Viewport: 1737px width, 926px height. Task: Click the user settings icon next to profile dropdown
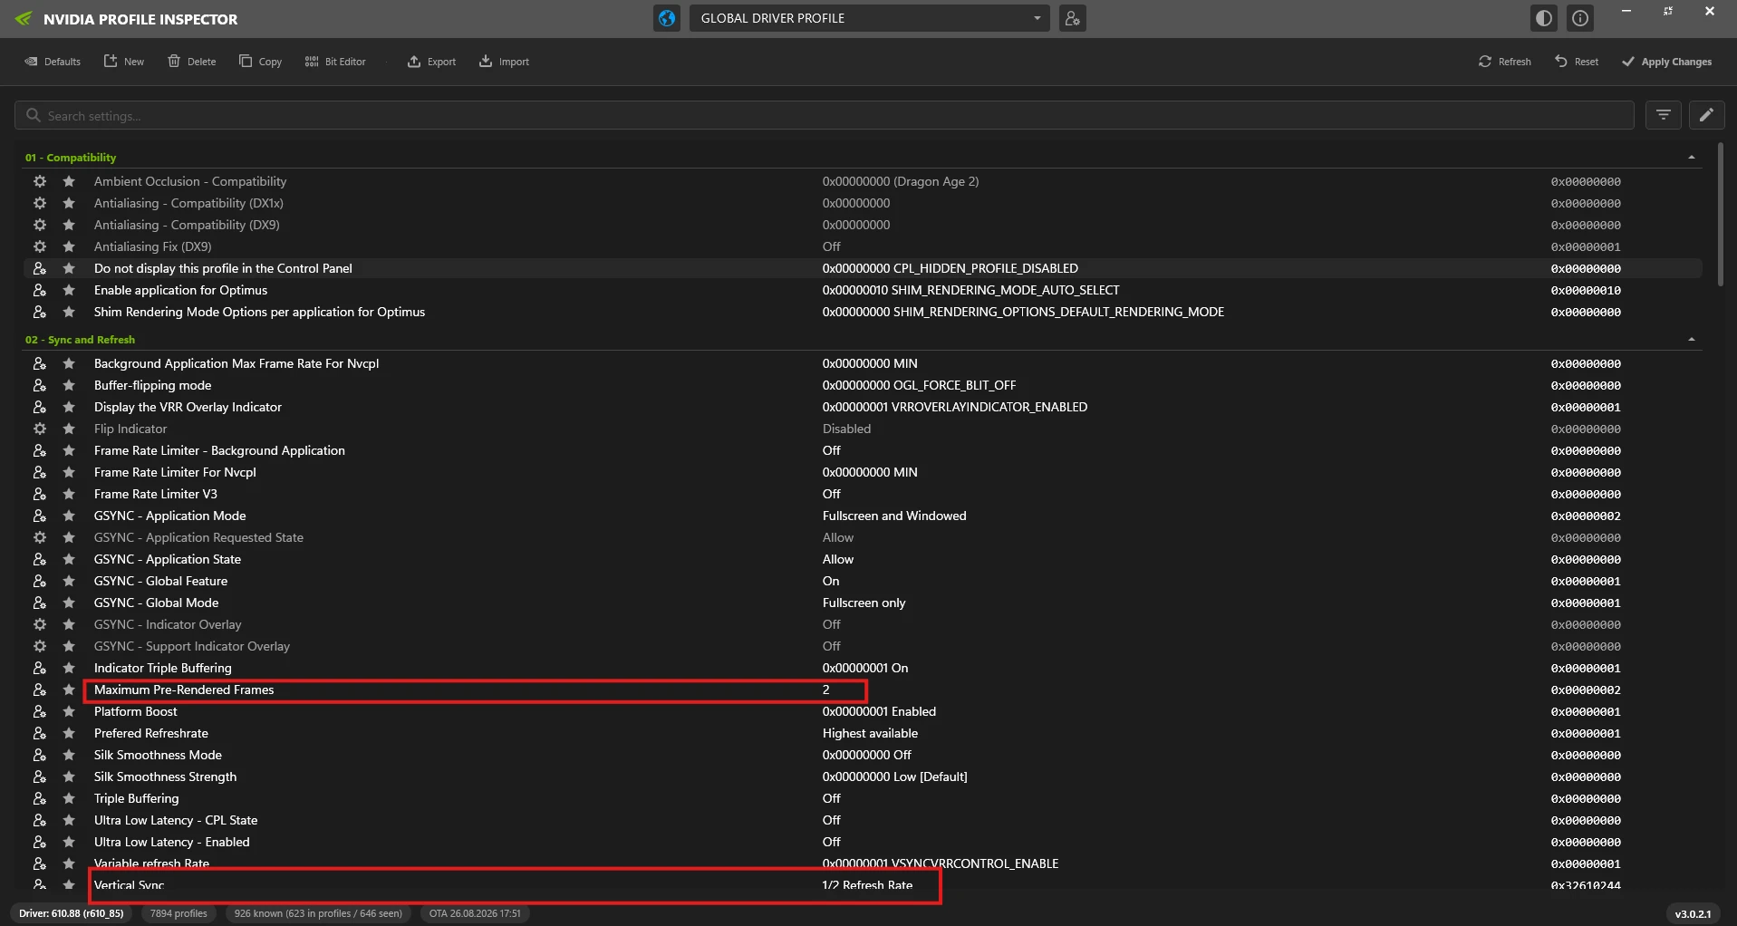[1072, 18]
